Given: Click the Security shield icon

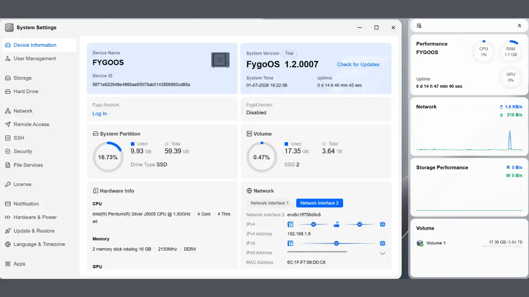Looking at the screenshot, I should pyautogui.click(x=8, y=152).
